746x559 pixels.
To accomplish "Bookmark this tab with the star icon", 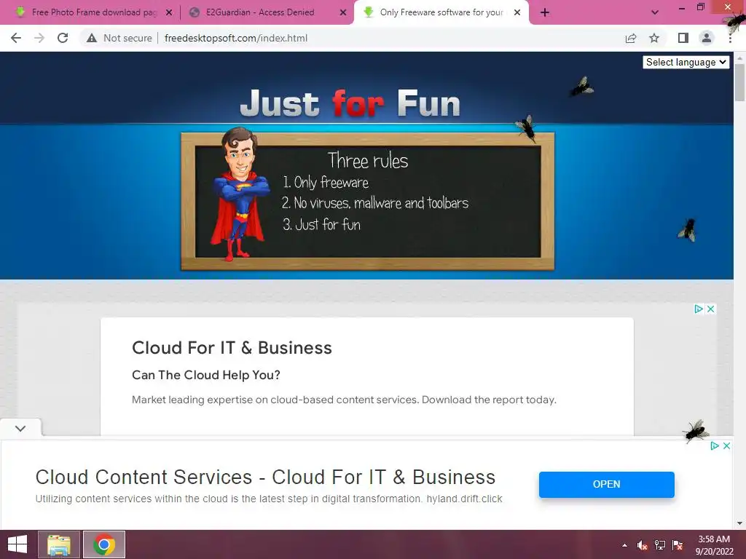I will [654, 38].
